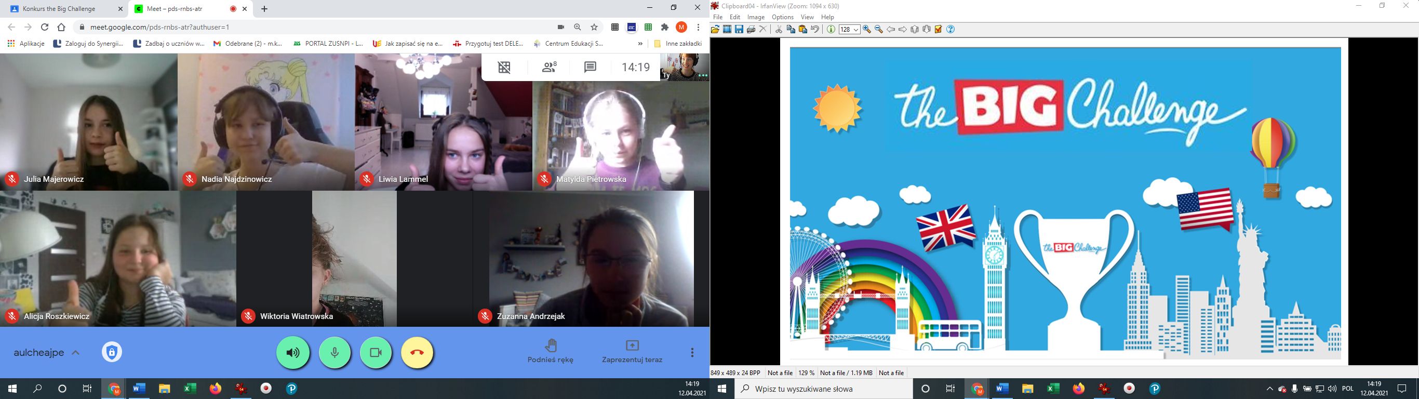The width and height of the screenshot is (1419, 399).
Task: Expand meeting details next to aulcheajpe
Action: 76,353
